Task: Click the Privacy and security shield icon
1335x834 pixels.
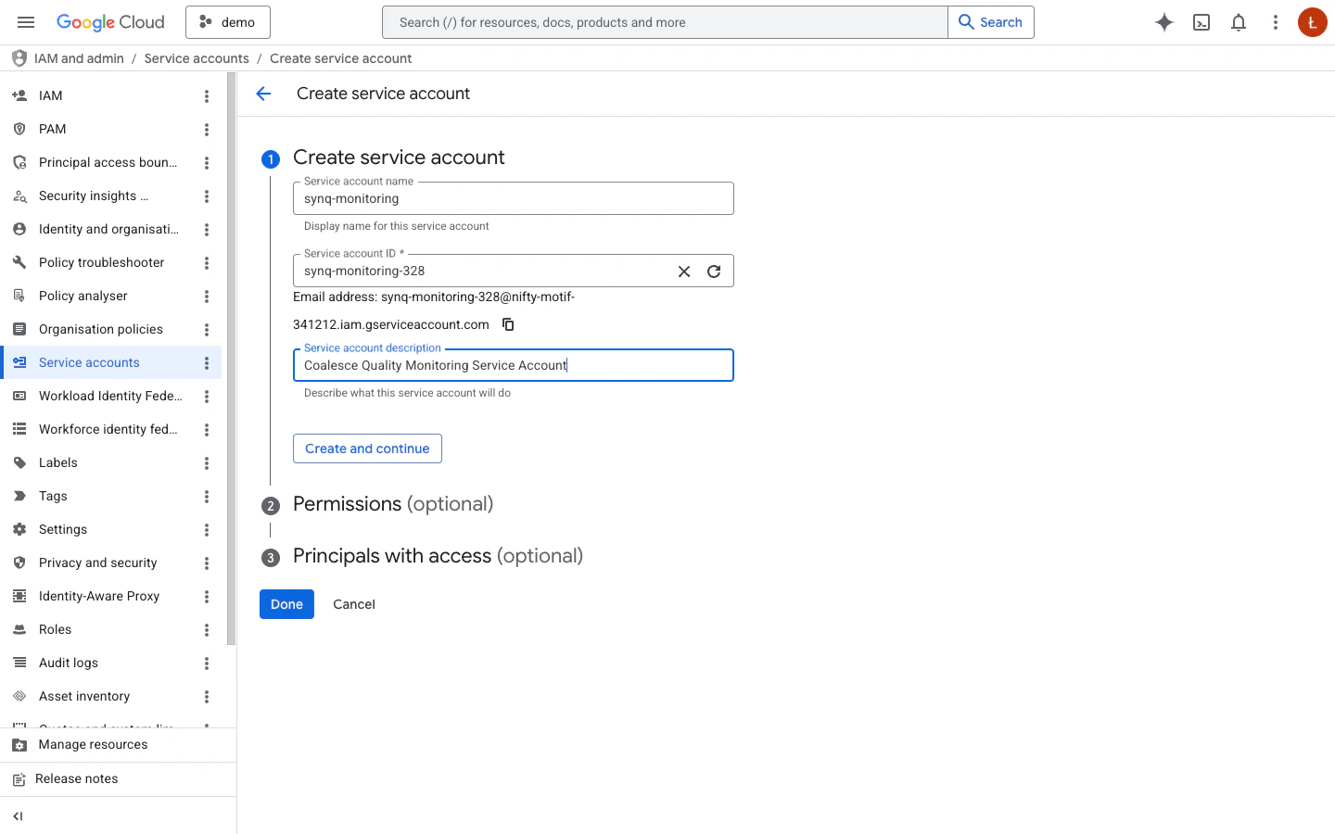Action: 19,562
